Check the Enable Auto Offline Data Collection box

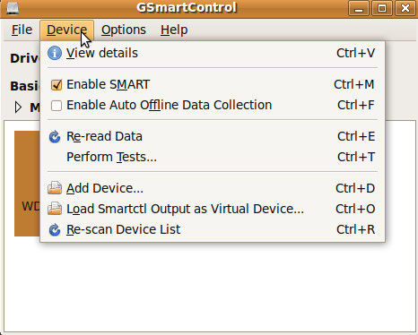click(x=57, y=106)
